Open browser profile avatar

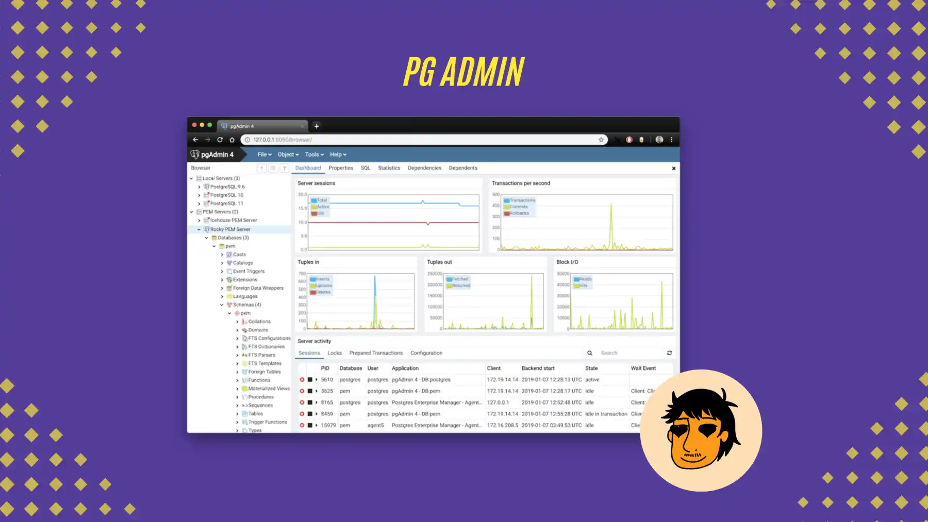(x=659, y=140)
